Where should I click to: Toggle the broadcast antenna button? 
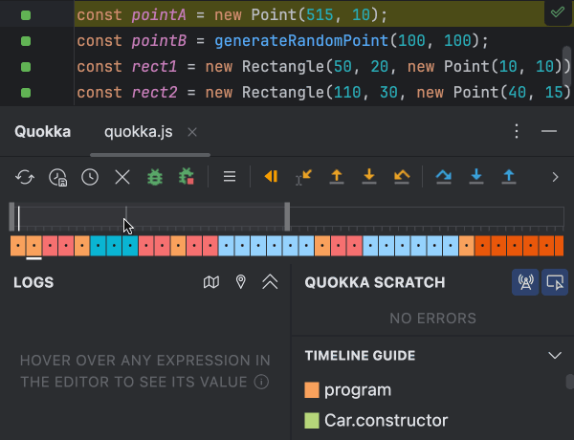(525, 282)
